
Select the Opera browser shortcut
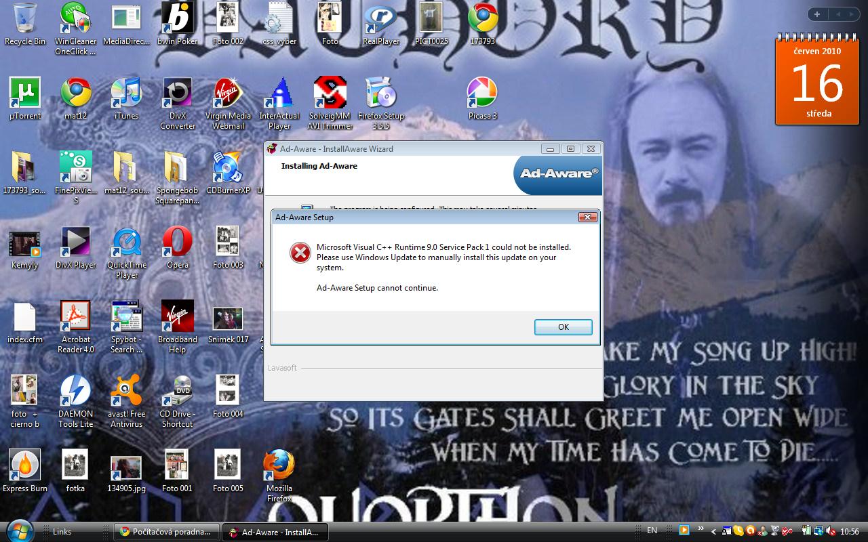click(177, 248)
